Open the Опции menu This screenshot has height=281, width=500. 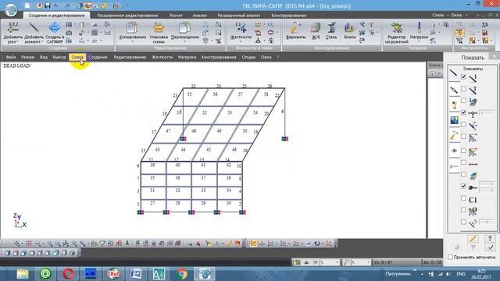coord(248,57)
